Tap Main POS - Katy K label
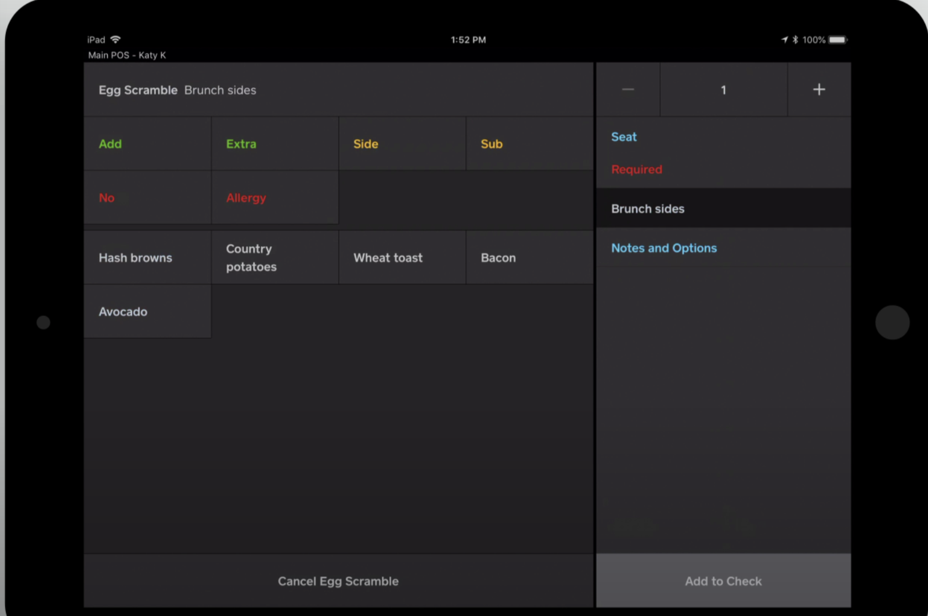The height and width of the screenshot is (616, 928). pos(127,55)
